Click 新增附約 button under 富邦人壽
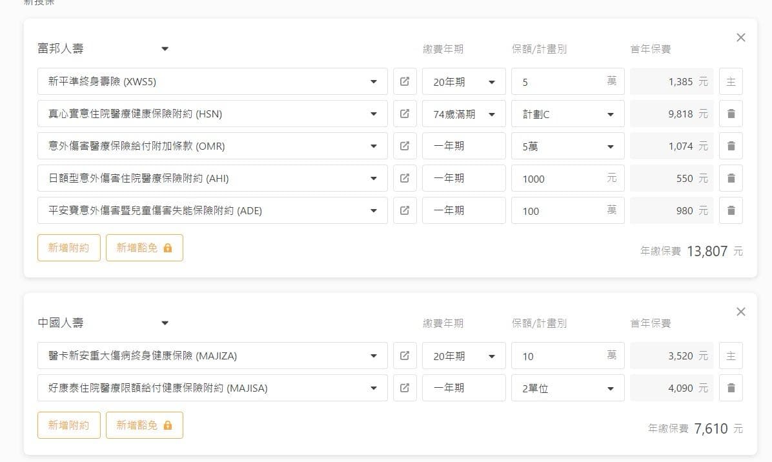The height and width of the screenshot is (462, 772). coord(69,248)
